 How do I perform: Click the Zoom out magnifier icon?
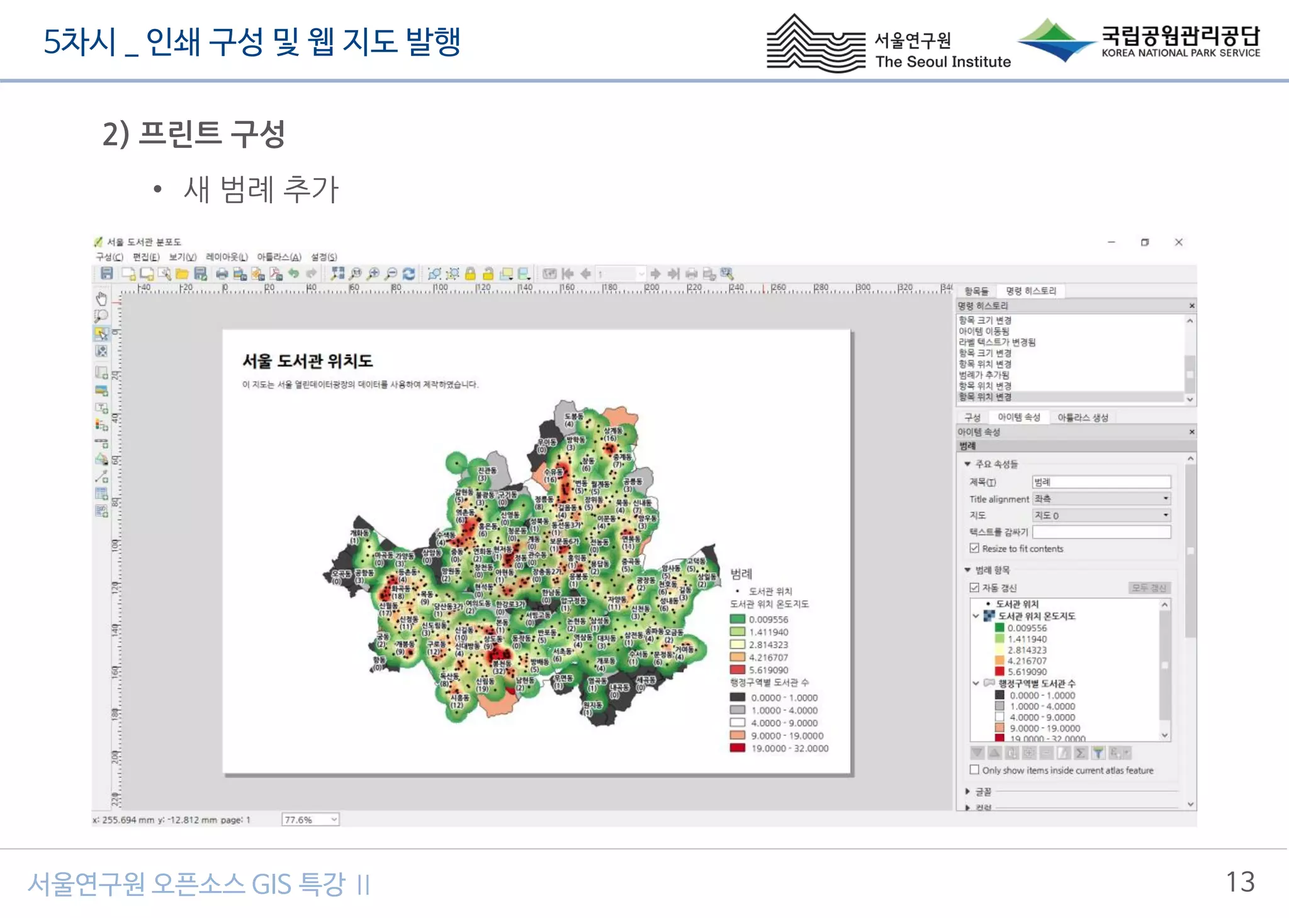(391, 274)
